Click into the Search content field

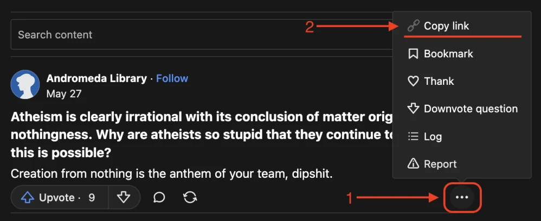[x=201, y=35]
